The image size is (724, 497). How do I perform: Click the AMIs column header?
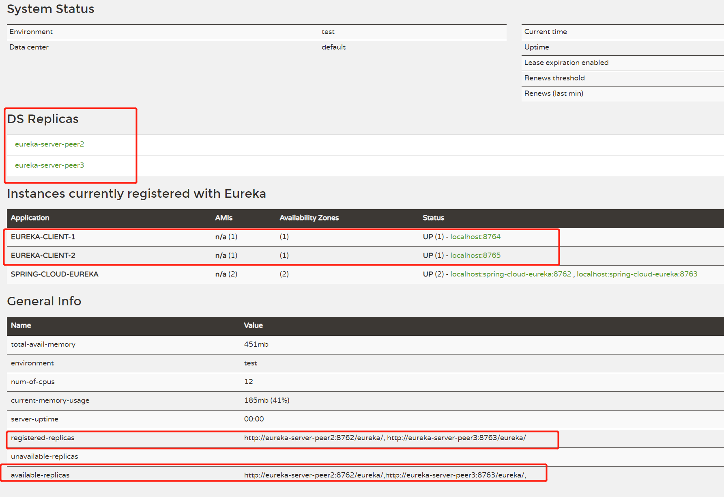click(224, 218)
